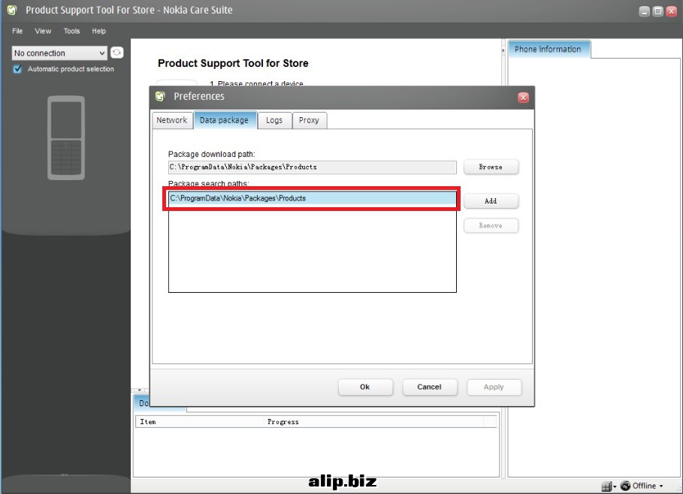Open the Help menu
This screenshot has width=683, height=494.
point(99,31)
